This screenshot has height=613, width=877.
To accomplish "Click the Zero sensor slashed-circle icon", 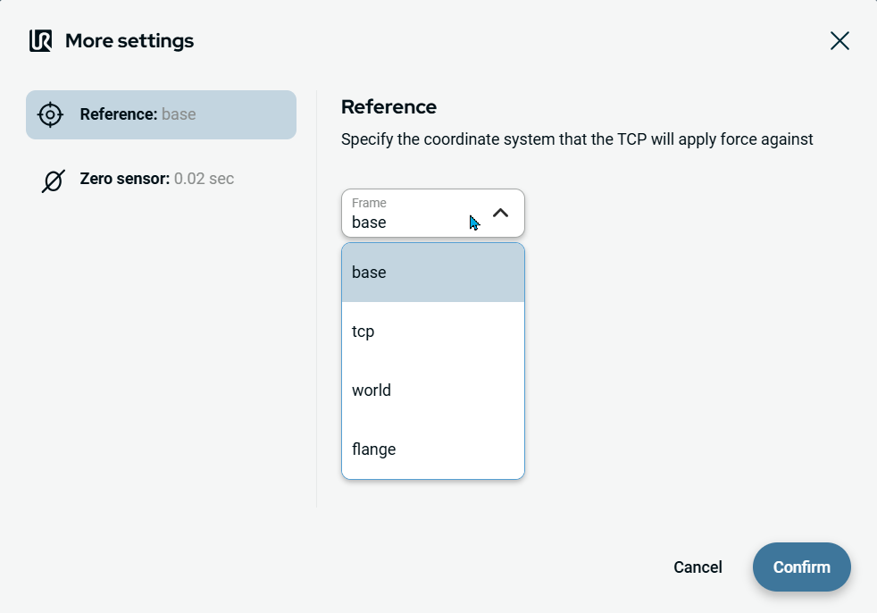I will point(53,180).
